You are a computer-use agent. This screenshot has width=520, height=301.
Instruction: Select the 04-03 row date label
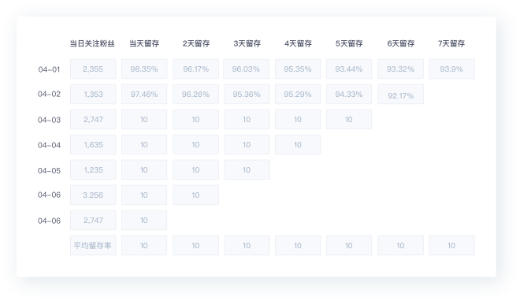click(x=49, y=120)
